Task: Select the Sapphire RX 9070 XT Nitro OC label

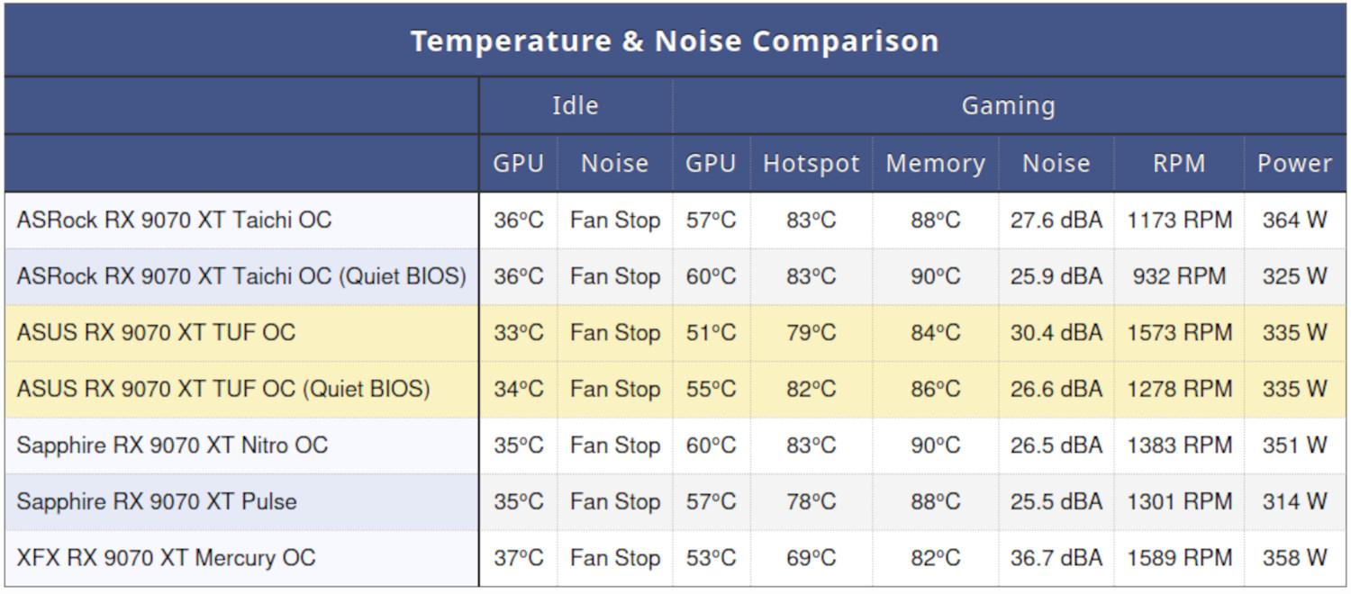Action: 172,445
